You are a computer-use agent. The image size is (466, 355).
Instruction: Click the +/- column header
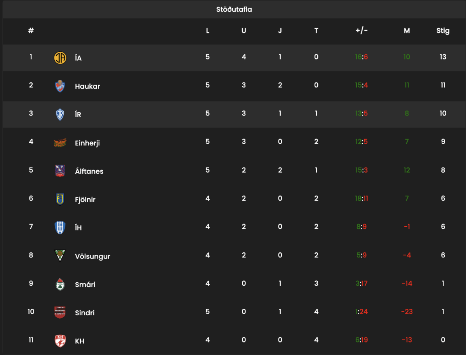pyautogui.click(x=362, y=30)
